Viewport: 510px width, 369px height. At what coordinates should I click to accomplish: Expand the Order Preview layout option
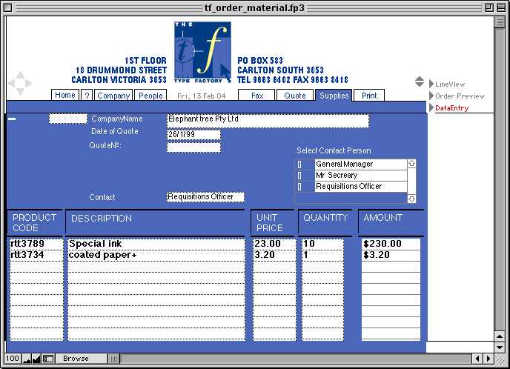point(431,96)
